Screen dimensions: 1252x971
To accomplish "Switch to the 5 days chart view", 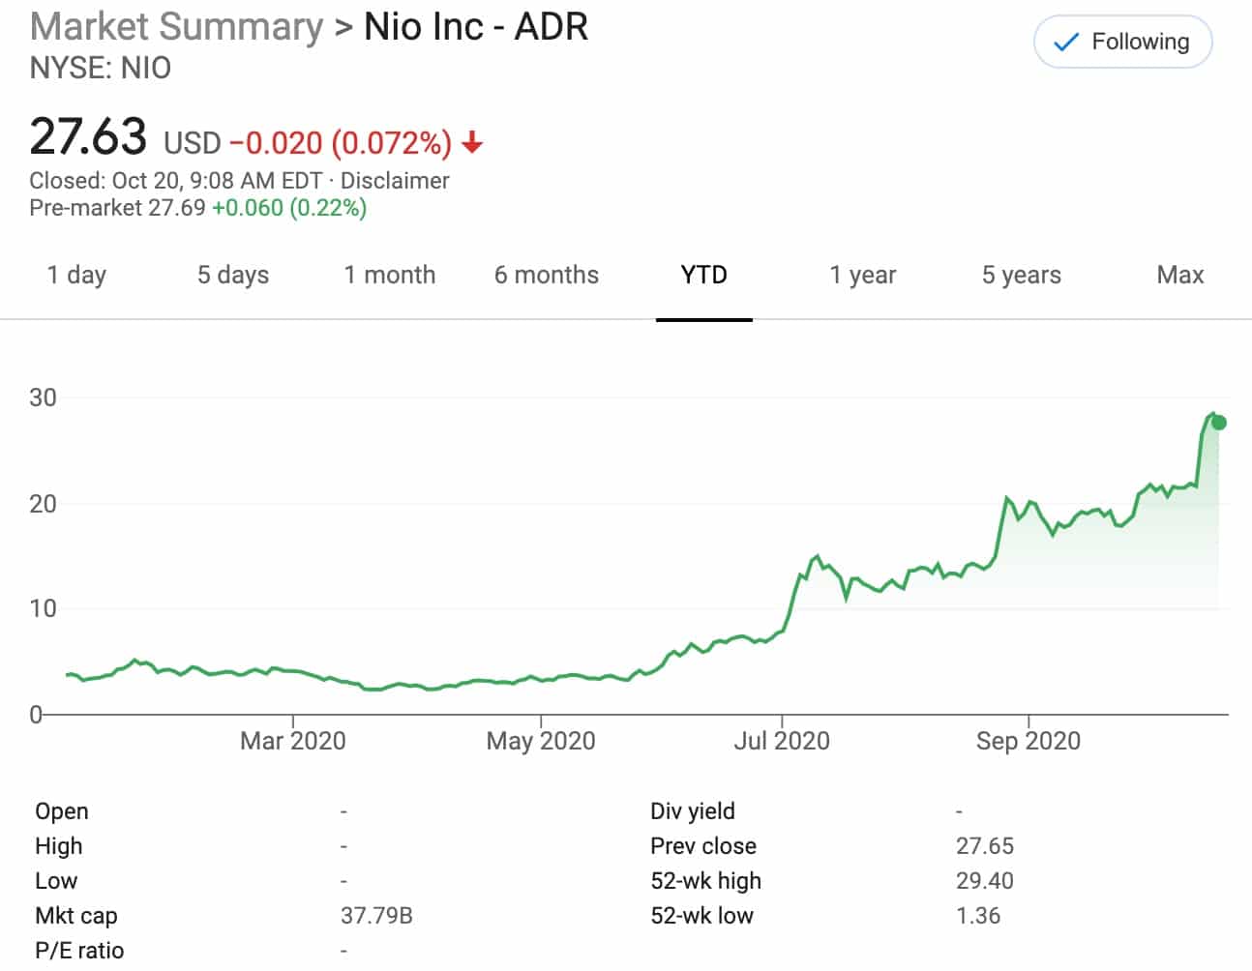I will (x=232, y=275).
